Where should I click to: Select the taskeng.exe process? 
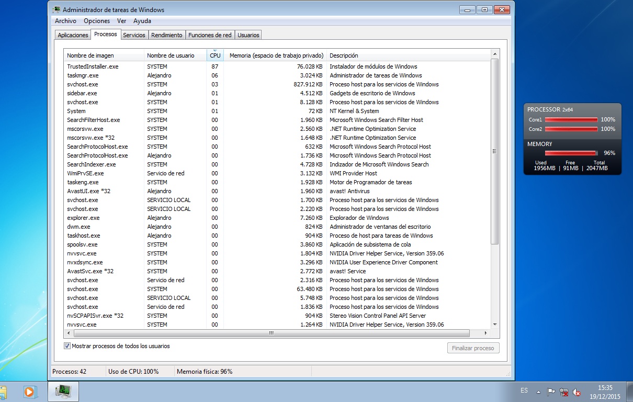click(277, 182)
